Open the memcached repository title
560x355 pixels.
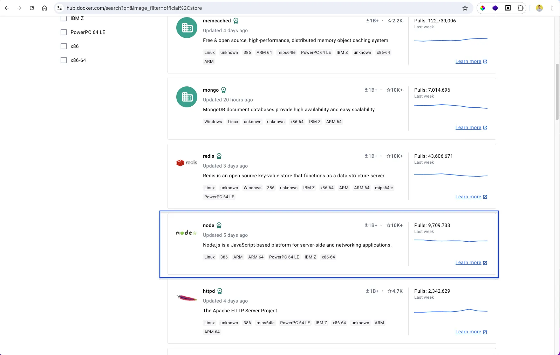(x=217, y=21)
